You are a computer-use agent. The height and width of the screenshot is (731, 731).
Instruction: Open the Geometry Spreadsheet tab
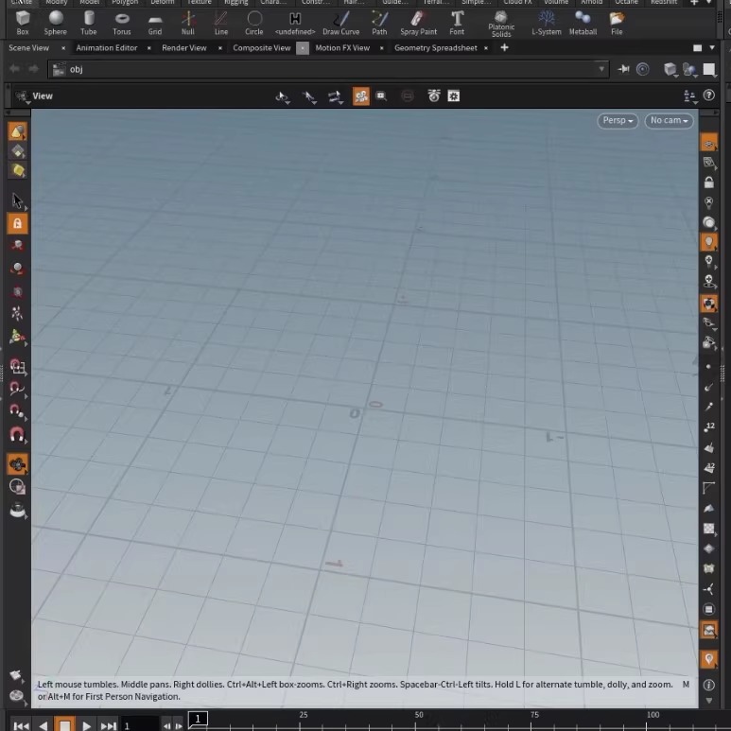pos(435,48)
